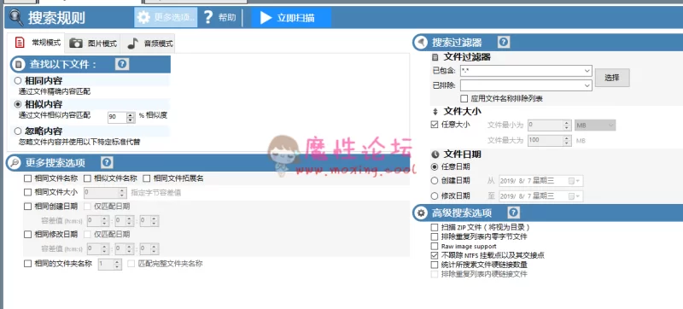Toggle 扫描 ZIP 文件 checkbox
The image size is (683, 309).
point(435,228)
